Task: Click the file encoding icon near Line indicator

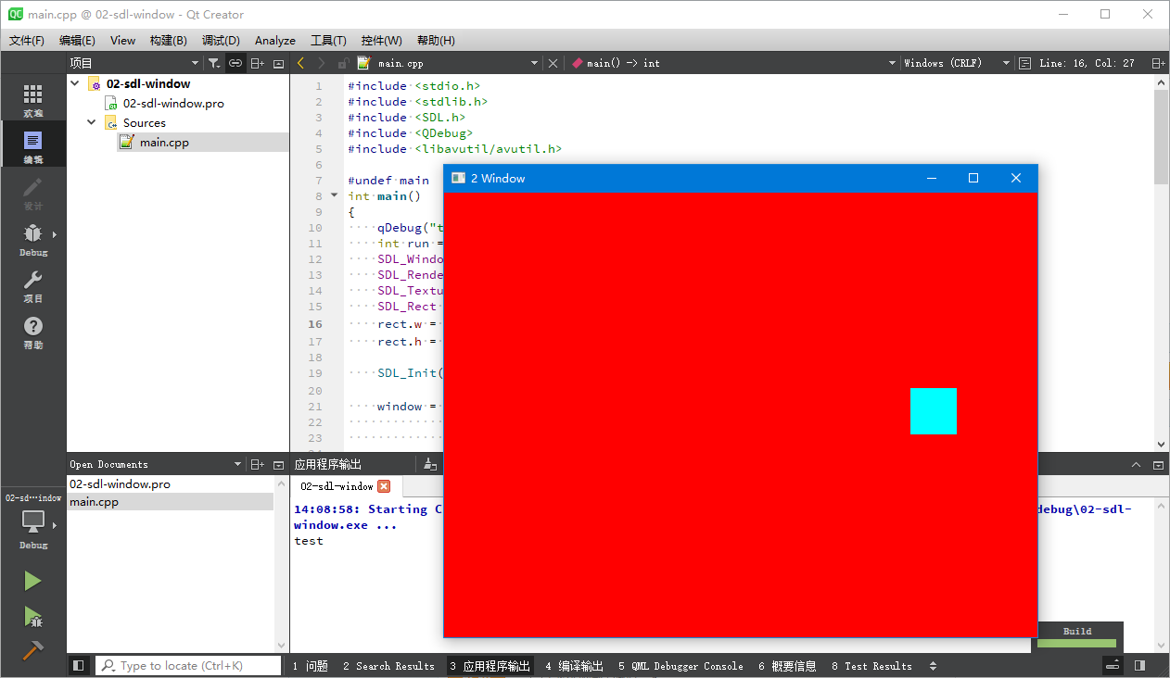Action: tap(1024, 63)
